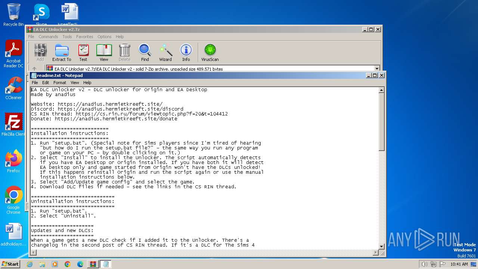Viewport: 478px width, 269px height.
Task: Click "Uninstallation instructions:" heading text
Action: (x=73, y=201)
